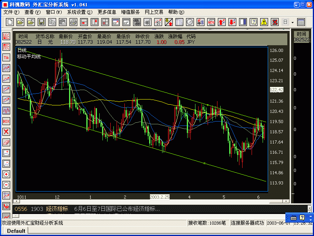Select the trend line tool at sidebar top
This screenshot has width=314, height=236.
5,35
